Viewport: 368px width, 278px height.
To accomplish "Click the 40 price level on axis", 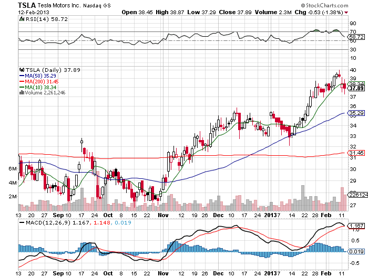I will [353, 70].
